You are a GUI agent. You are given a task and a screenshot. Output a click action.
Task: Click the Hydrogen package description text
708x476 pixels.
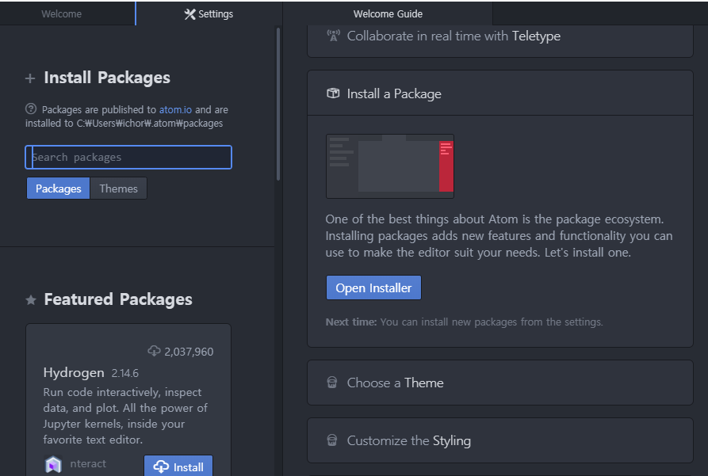click(125, 416)
